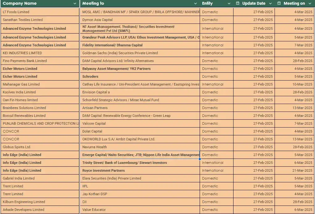Select the Cathay Life Insurance cell

pyautogui.click(x=140, y=84)
